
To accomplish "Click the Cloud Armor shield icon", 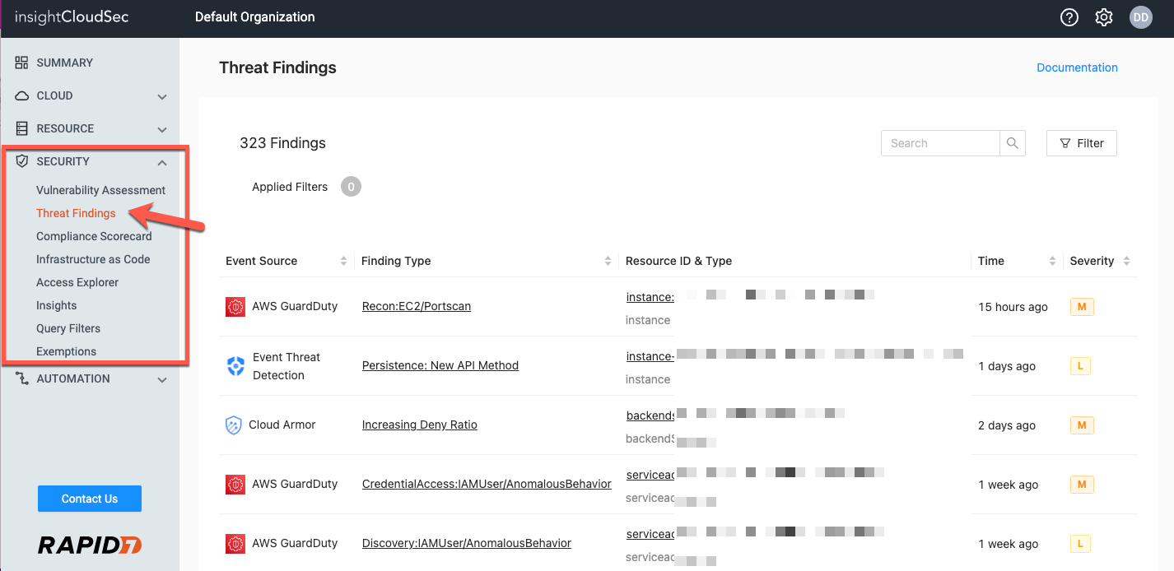I will point(234,425).
